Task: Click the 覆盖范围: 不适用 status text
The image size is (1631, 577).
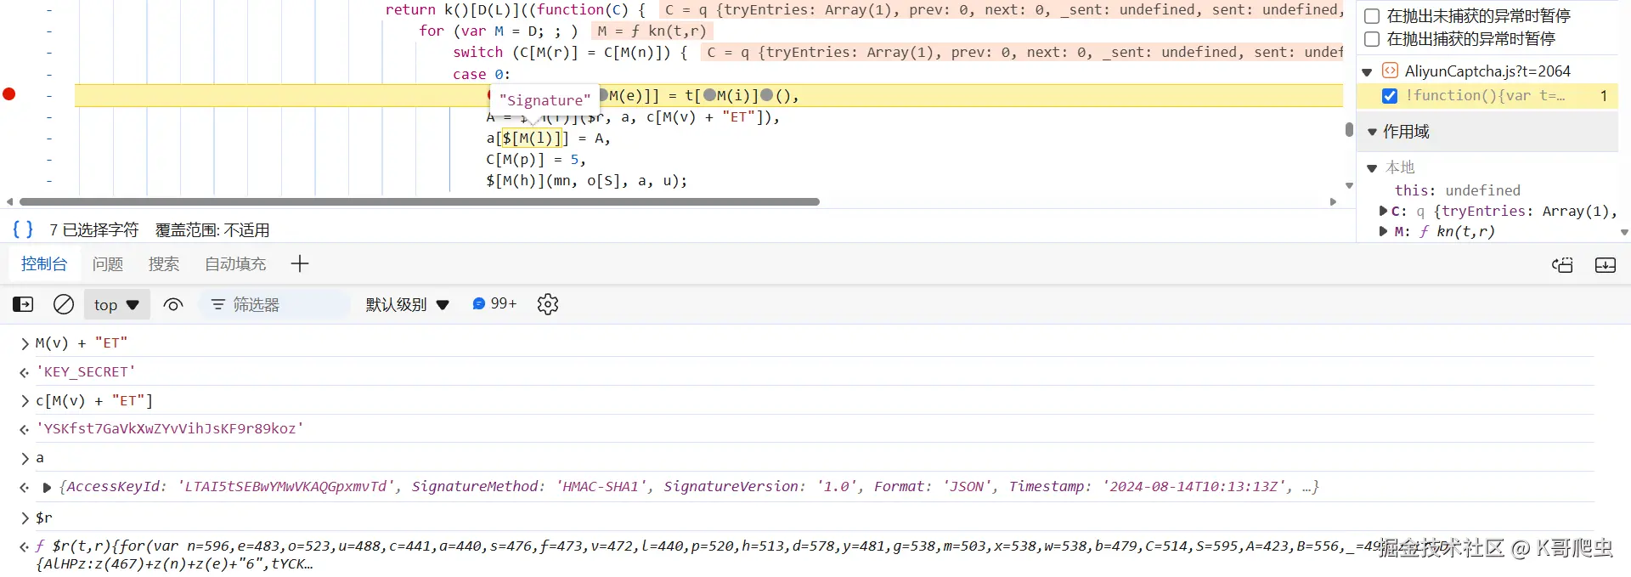Action: click(212, 230)
